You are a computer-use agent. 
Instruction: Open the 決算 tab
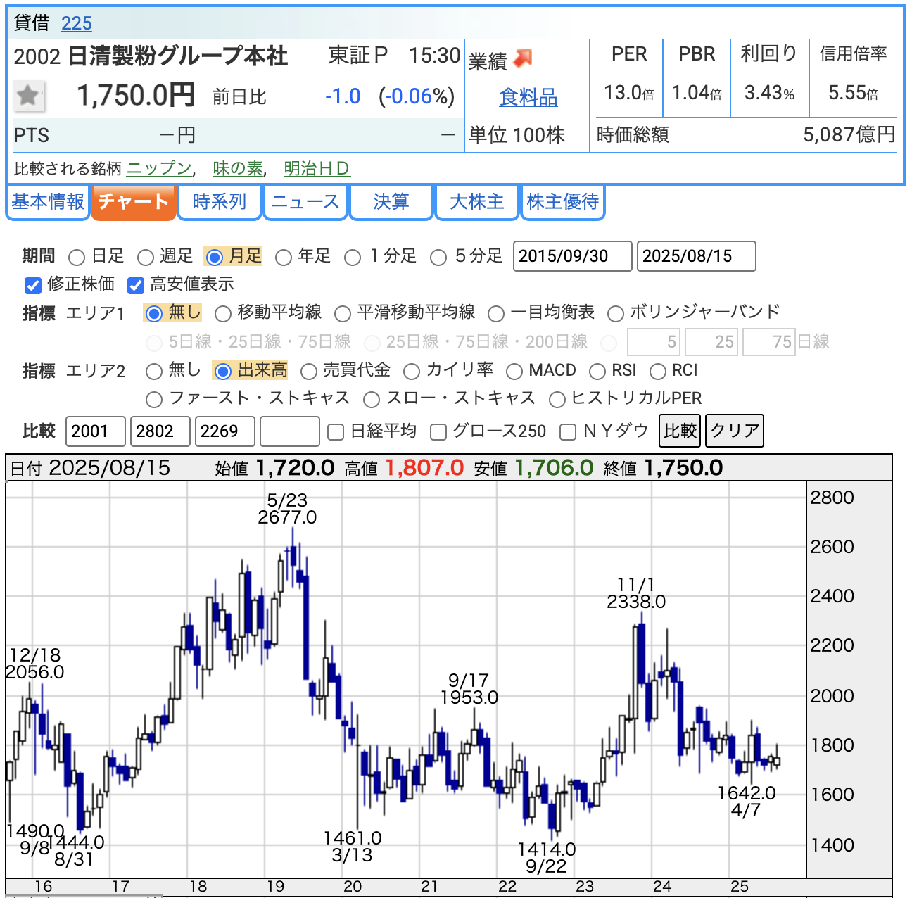pos(391,202)
